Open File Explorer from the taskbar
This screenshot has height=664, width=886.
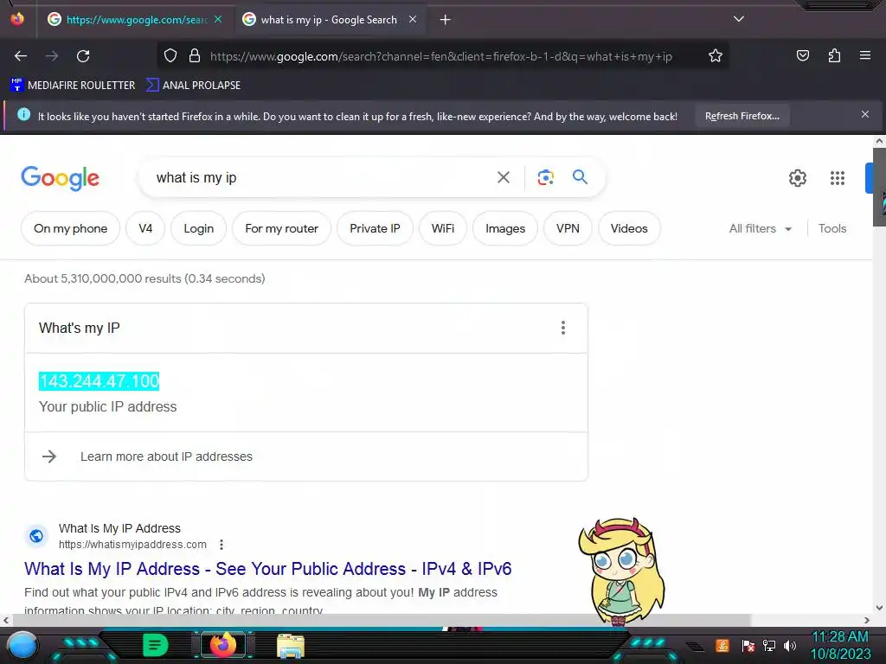tap(291, 646)
